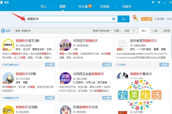172x114 pixels.
Task: Click the back arrow icon labeled 返回
Action: [x=3, y=31]
